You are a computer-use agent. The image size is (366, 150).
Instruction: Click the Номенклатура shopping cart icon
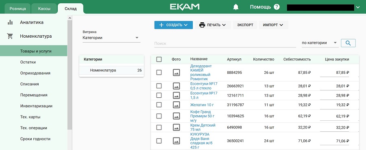point(10,36)
